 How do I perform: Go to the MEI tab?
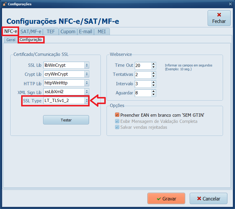tap(102, 31)
